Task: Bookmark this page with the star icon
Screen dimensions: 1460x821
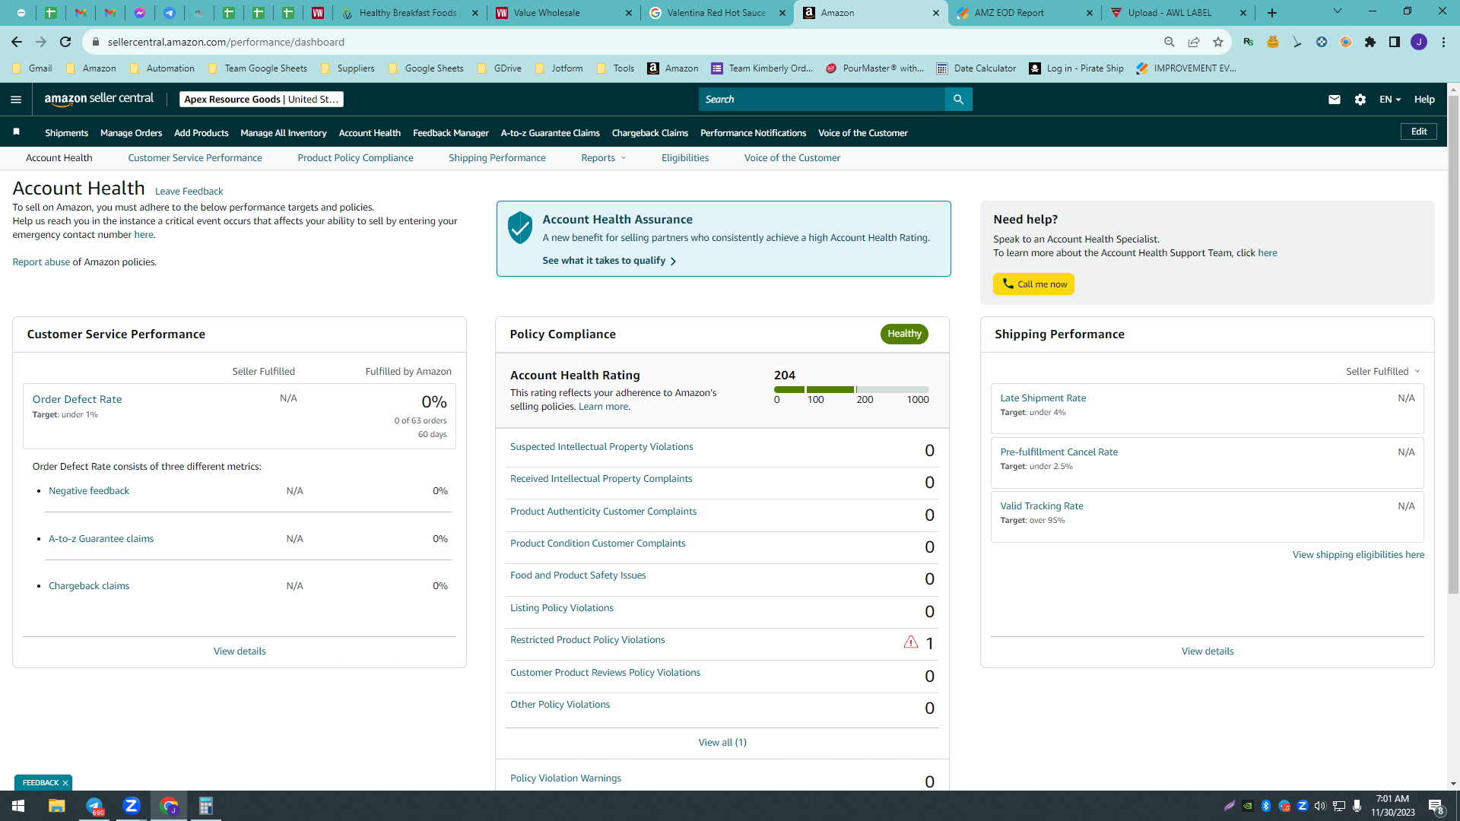Action: 1218,42
